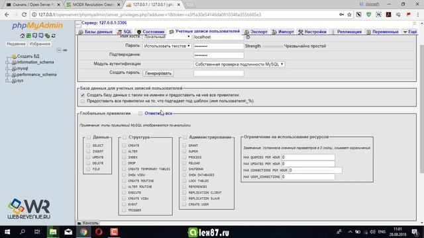Check the SELECT privilege
Image resolution: width=424 pixels, height=238 pixels.
tap(88, 145)
